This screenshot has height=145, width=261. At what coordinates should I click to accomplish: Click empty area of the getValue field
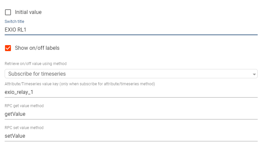[141, 114]
